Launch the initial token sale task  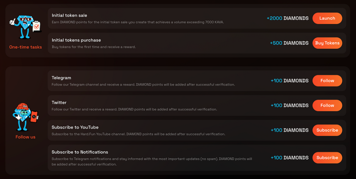(327, 18)
